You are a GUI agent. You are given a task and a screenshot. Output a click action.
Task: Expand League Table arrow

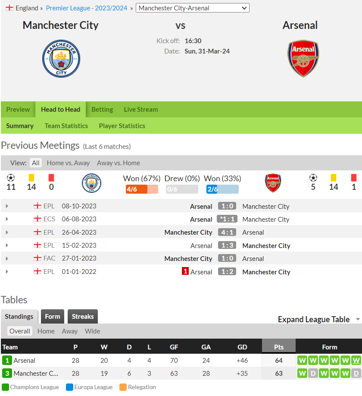[358, 319]
